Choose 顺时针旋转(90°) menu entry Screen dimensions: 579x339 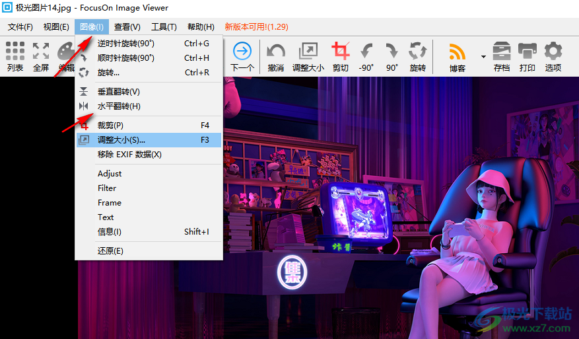pyautogui.click(x=149, y=58)
